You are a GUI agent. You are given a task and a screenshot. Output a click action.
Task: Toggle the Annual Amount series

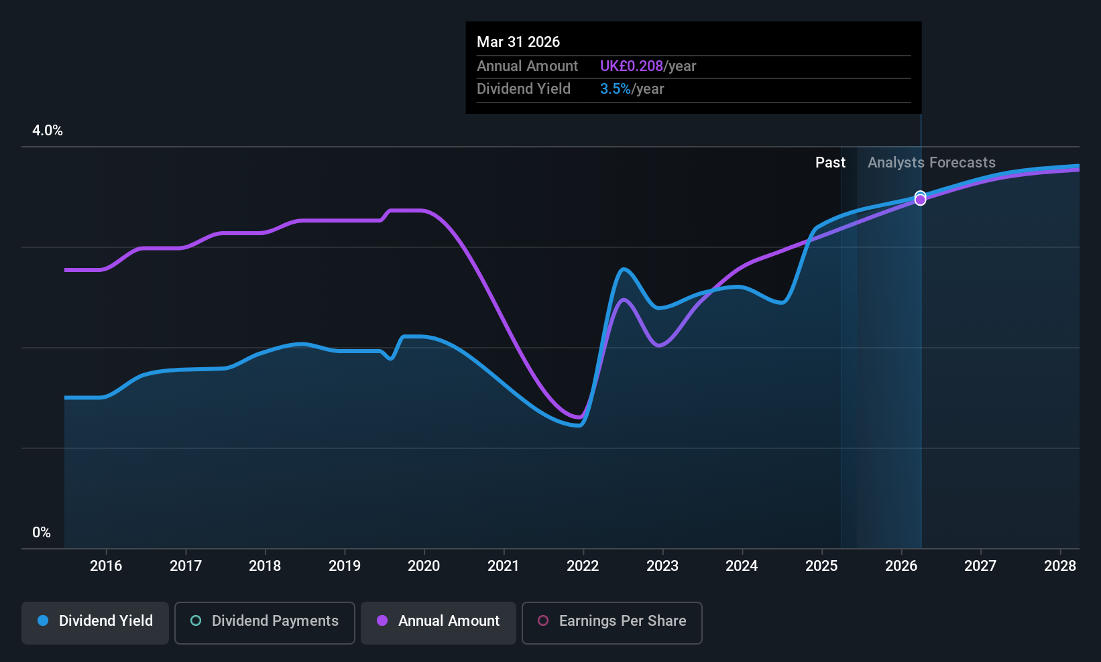(x=439, y=623)
